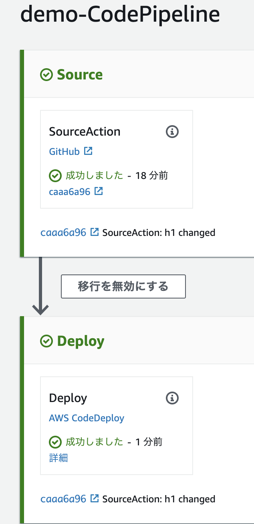
Task: Click the 移行を無効にする transition button
Action: point(123,286)
